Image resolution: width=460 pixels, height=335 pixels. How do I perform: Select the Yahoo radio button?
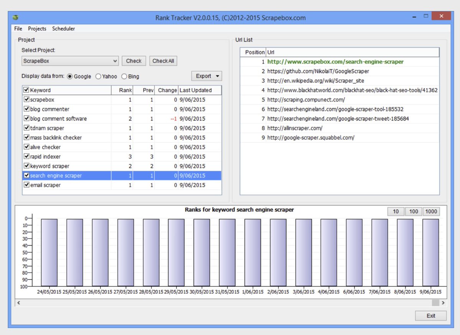(98, 77)
